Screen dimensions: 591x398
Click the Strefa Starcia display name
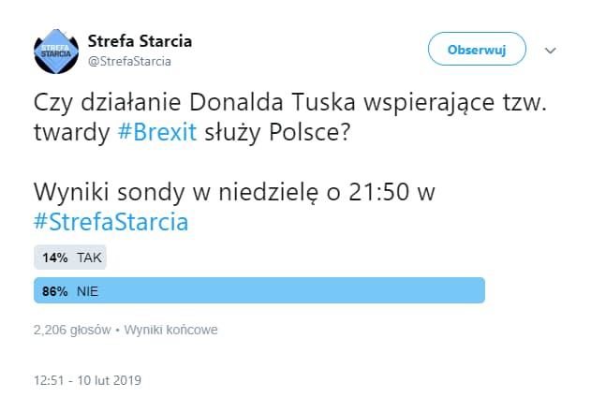[140, 40]
